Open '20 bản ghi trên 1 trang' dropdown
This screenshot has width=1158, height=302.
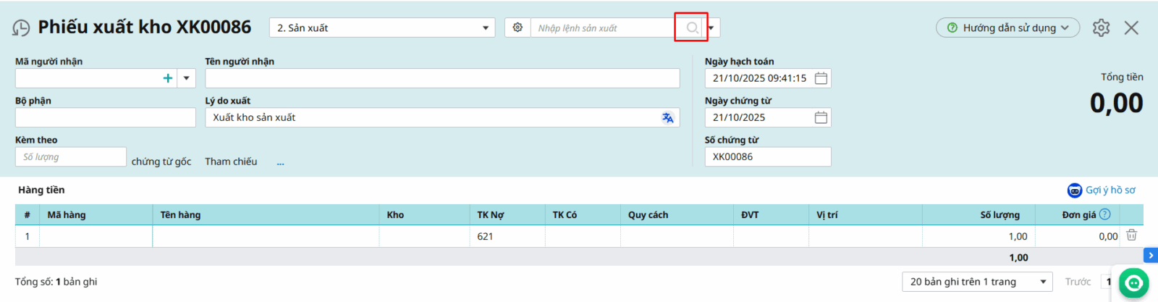point(977,282)
